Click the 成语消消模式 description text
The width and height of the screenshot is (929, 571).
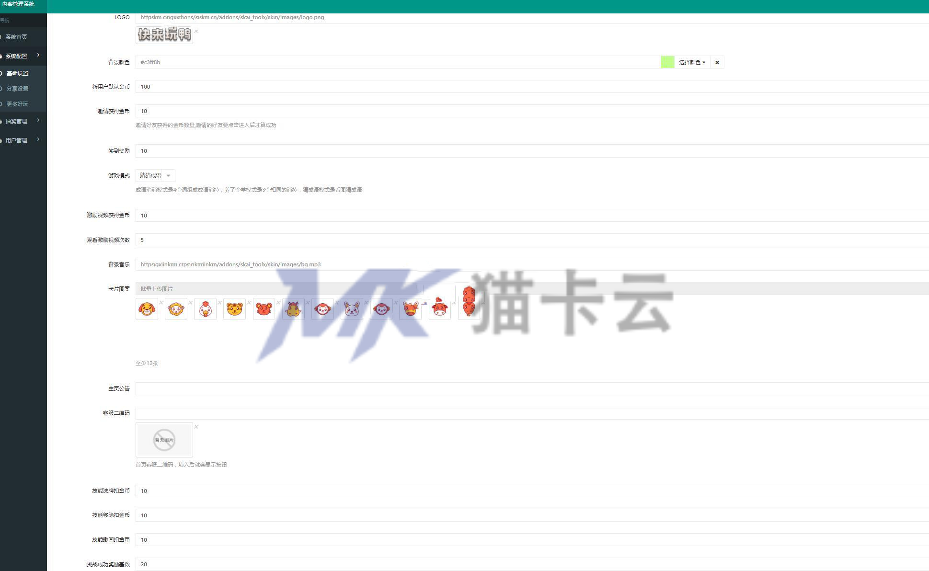click(x=249, y=190)
